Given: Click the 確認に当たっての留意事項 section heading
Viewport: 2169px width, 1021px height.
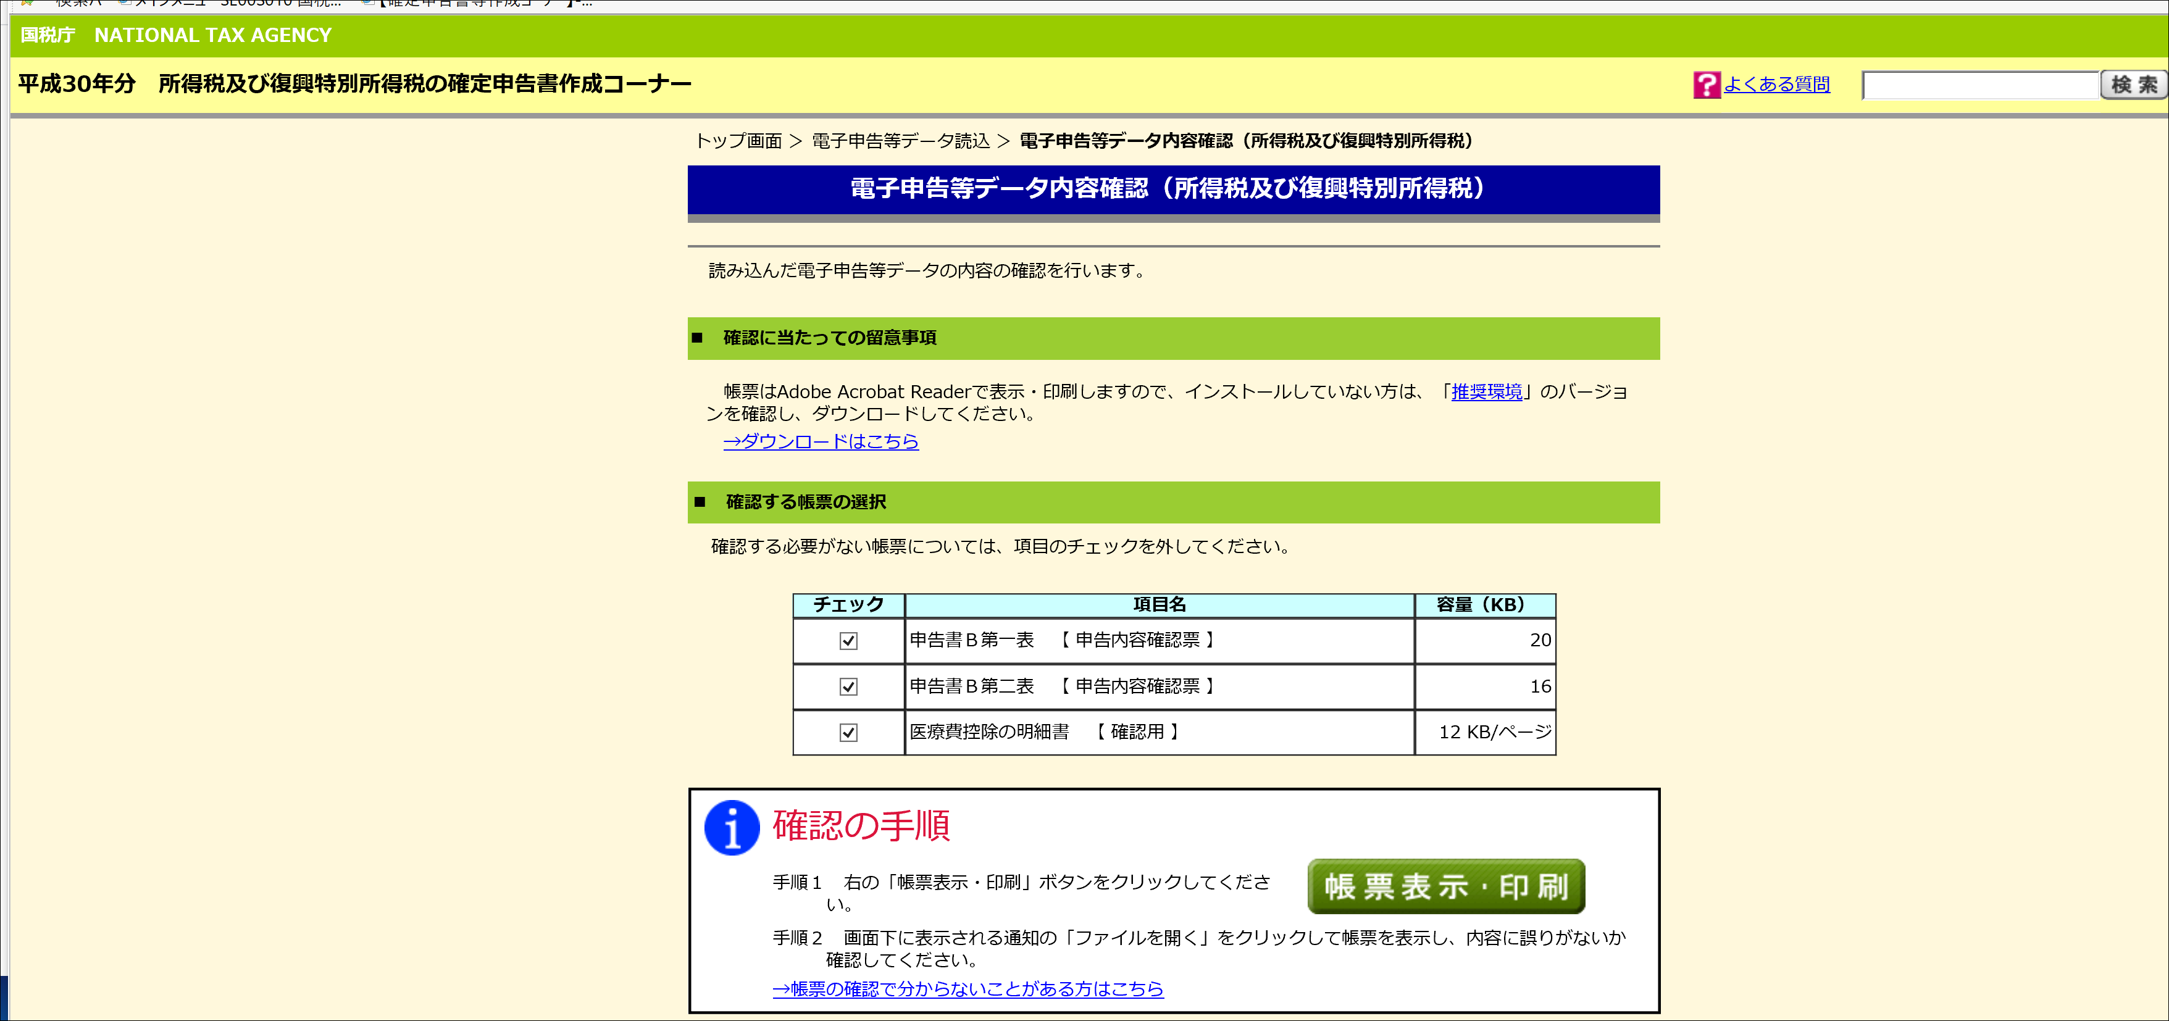Looking at the screenshot, I should (x=829, y=338).
